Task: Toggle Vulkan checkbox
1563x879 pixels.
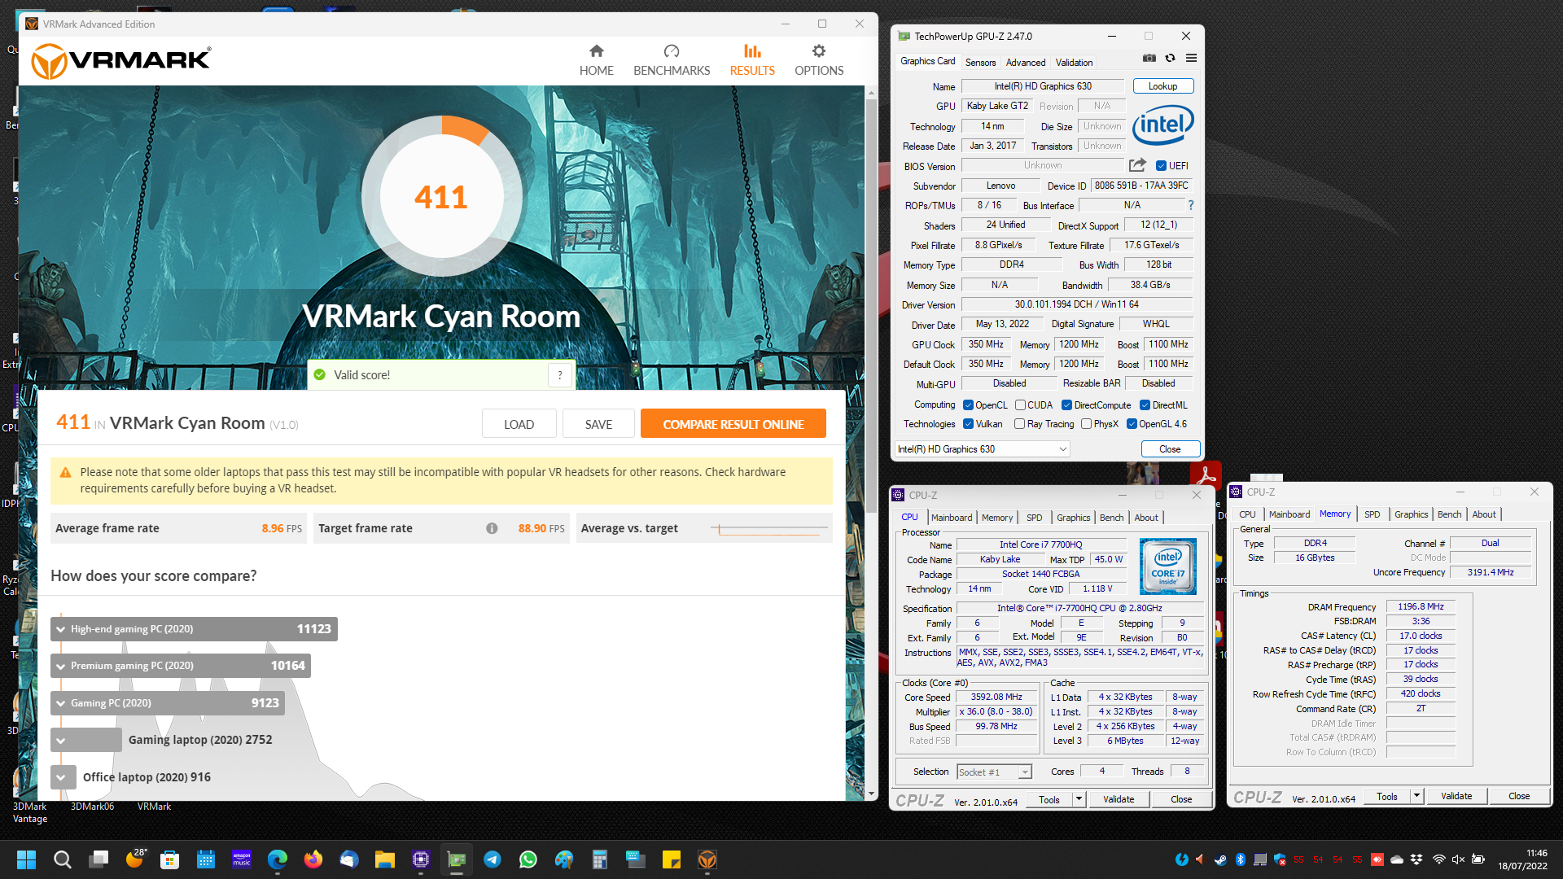Action: (x=968, y=423)
